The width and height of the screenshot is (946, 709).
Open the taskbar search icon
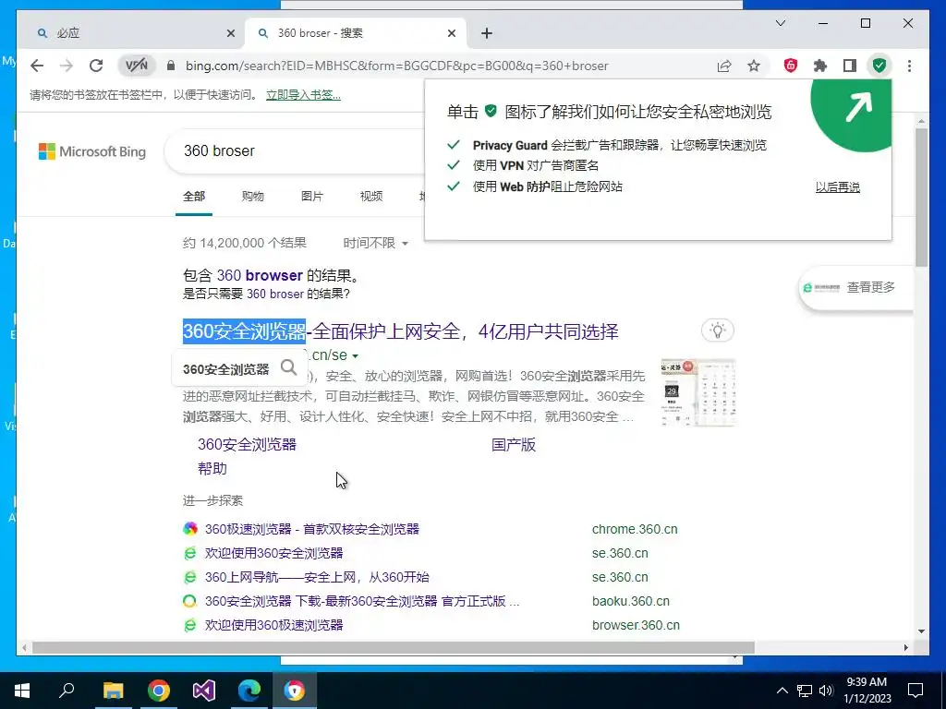point(67,691)
